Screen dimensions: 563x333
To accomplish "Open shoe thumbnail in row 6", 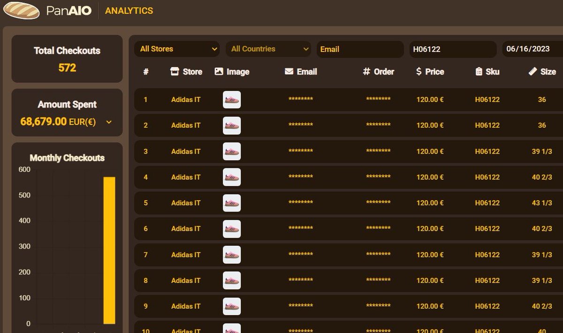I will [x=232, y=229].
